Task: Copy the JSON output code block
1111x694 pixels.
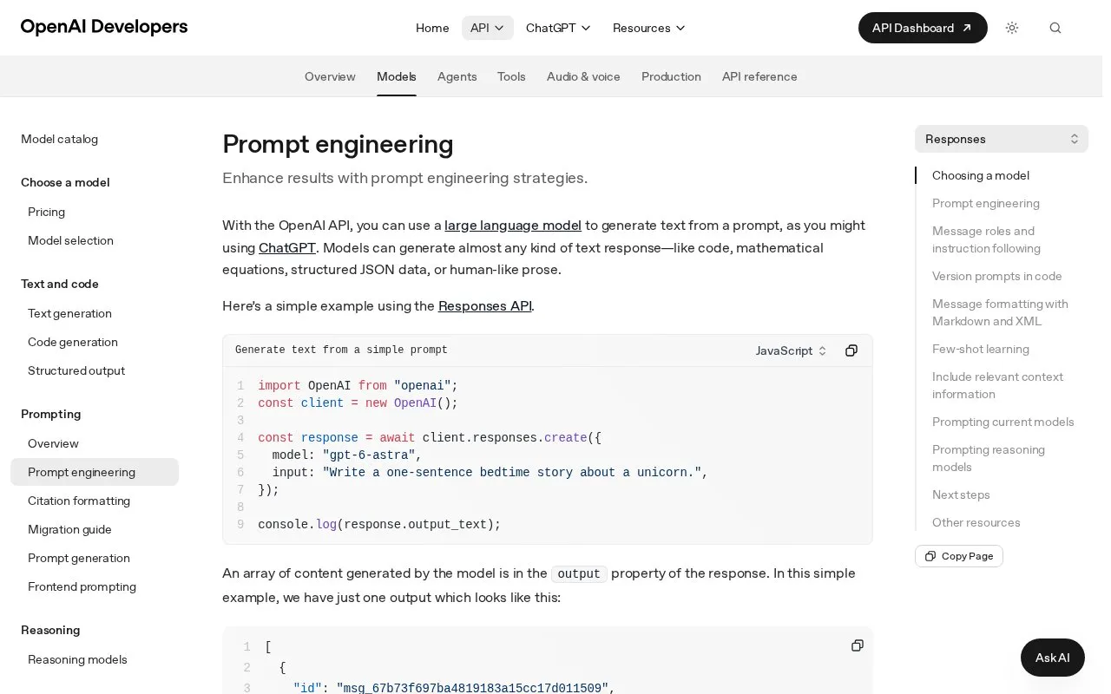Action: pos(858,645)
